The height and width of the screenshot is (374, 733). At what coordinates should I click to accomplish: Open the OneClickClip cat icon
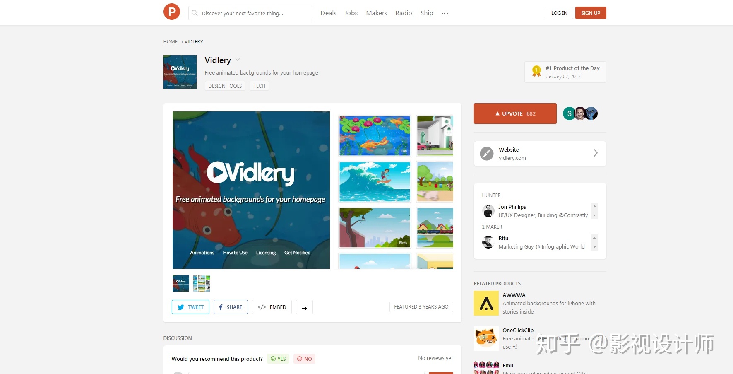(486, 338)
